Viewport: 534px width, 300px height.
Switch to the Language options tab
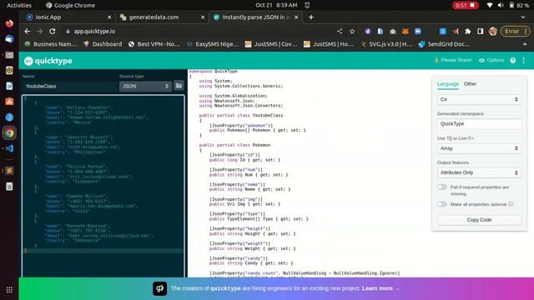pyautogui.click(x=448, y=84)
